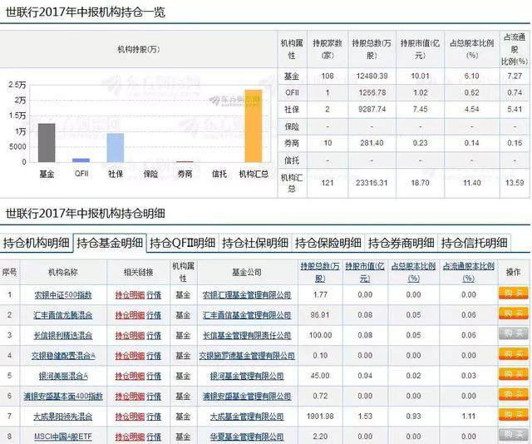Open the 农银中证500指数 fund link
Viewport: 532px width, 444px height.
coord(63,294)
